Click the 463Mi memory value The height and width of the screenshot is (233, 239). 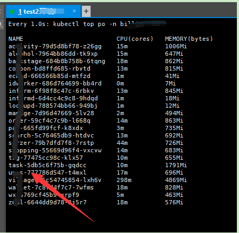[174, 195]
